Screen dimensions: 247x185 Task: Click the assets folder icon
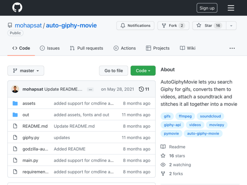[x=15, y=103]
